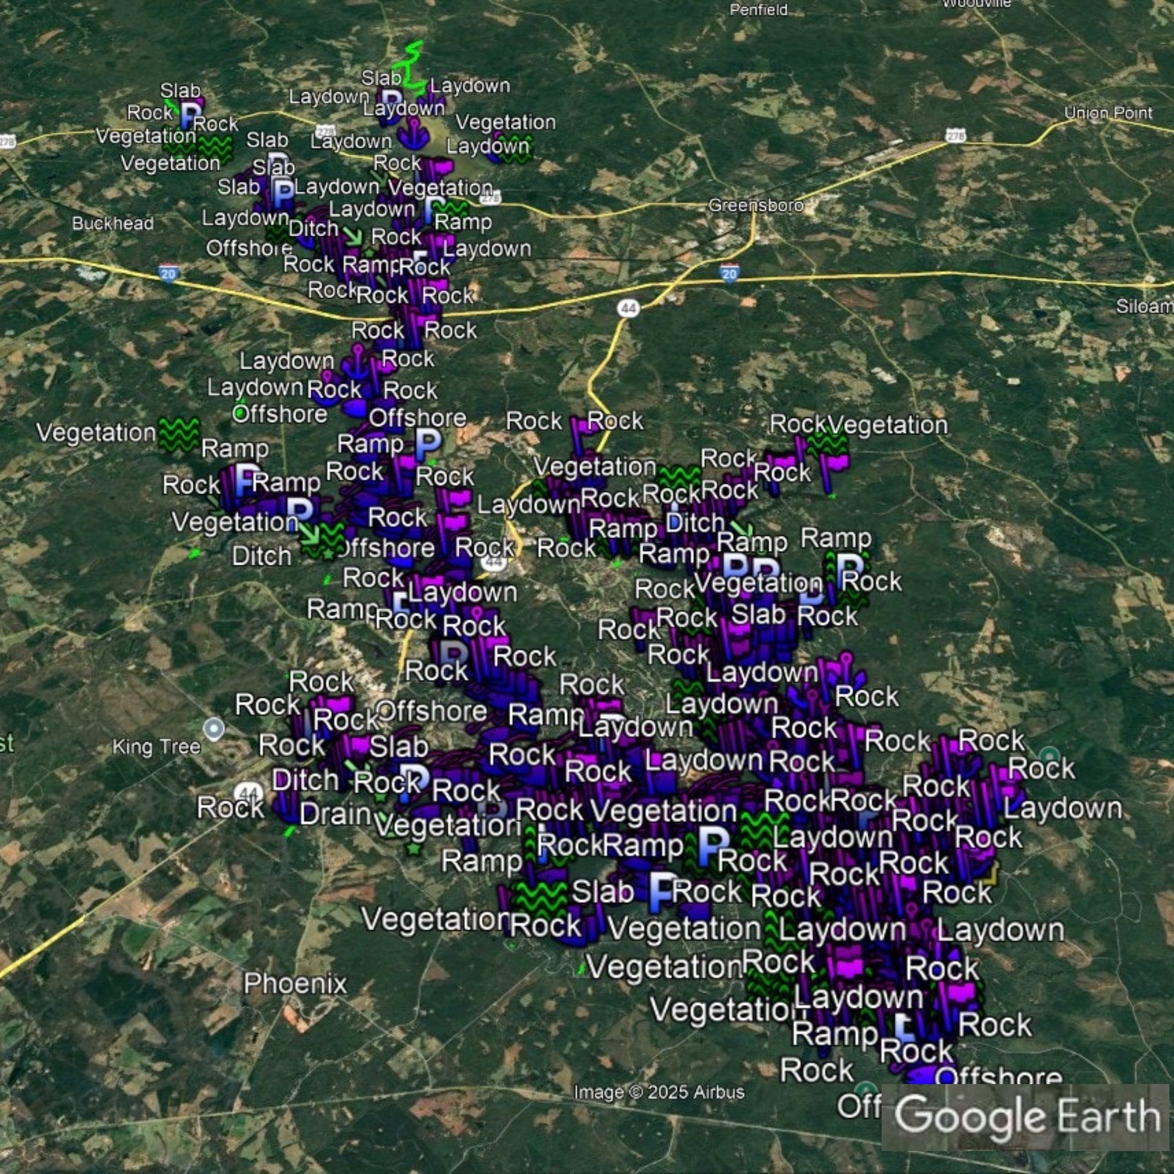
Task: Click the Google Earth logo
Action: [x=1027, y=1116]
